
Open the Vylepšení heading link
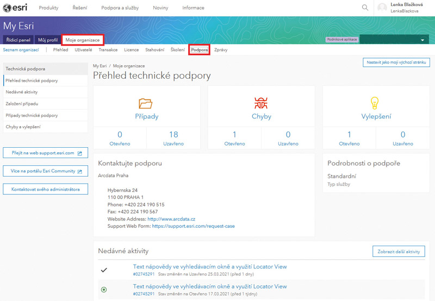[376, 116]
